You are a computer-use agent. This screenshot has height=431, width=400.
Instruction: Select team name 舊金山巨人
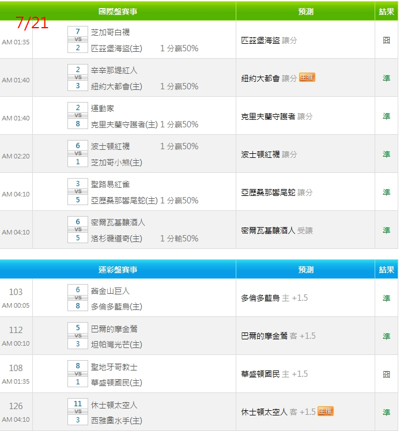tap(110, 291)
